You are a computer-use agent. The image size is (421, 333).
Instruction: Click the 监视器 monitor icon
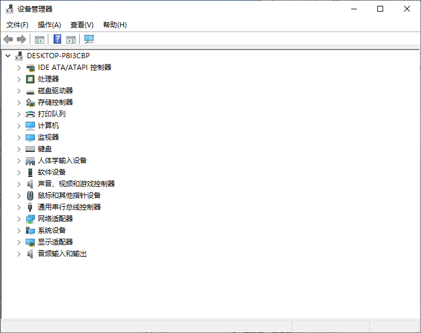[x=30, y=137]
